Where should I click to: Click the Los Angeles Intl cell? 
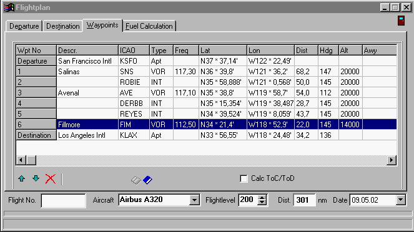click(87, 135)
